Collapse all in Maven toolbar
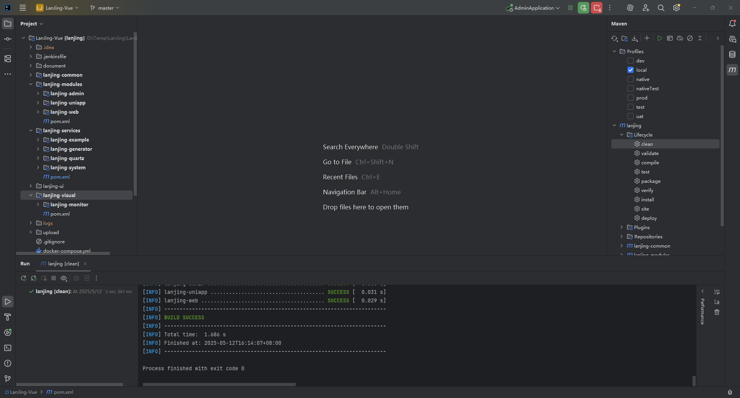Image resolution: width=740 pixels, height=398 pixels. pos(700,38)
